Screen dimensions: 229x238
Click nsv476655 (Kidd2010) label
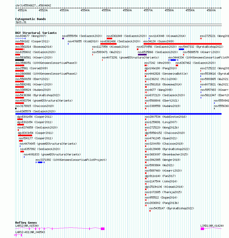click(83, 41)
